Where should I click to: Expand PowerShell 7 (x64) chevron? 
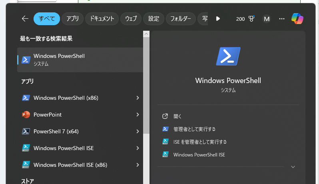tap(138, 131)
